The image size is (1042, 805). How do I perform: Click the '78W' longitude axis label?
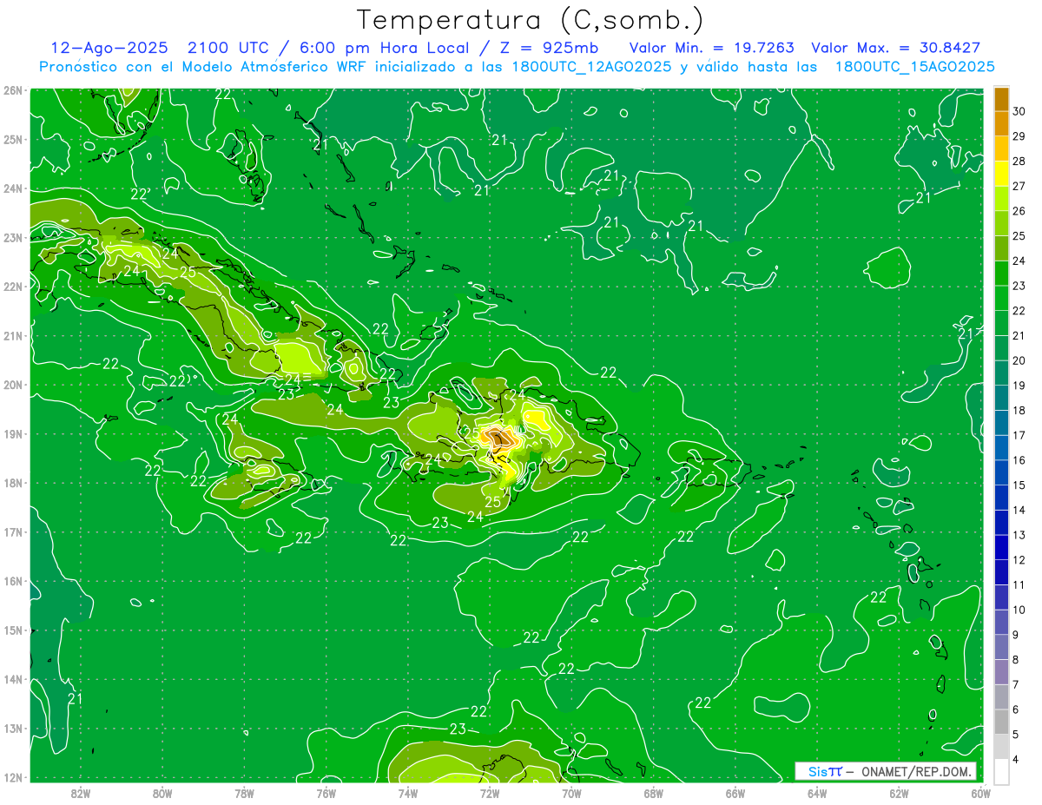244,793
